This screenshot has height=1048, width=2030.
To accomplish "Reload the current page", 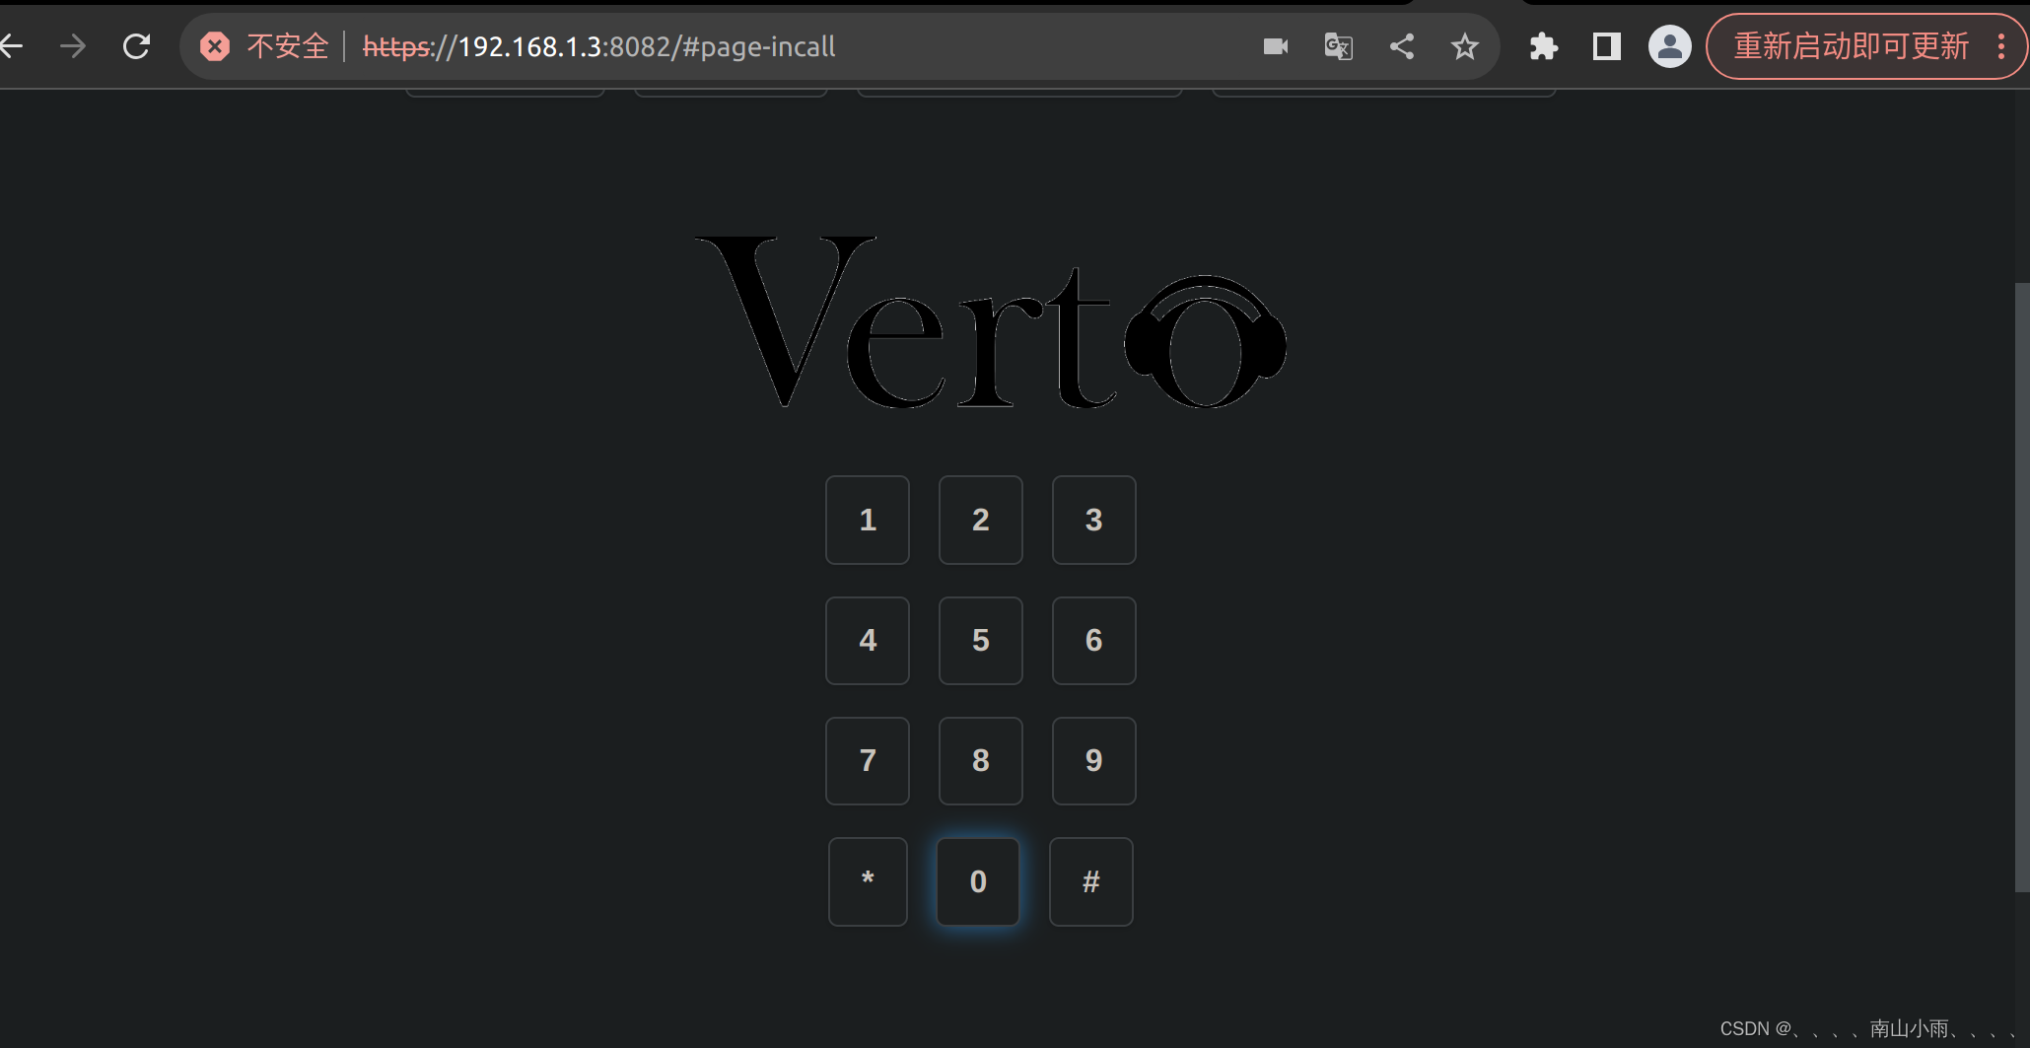I will point(136,46).
